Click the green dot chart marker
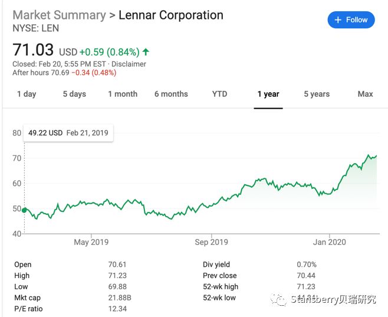This screenshot has height=317, width=388. 25,209
